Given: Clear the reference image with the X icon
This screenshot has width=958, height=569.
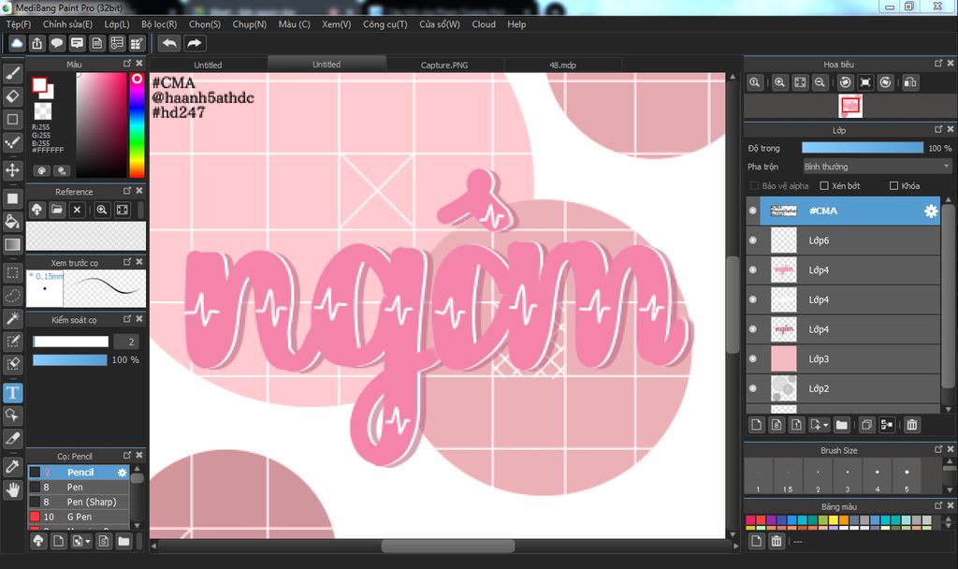Looking at the screenshot, I should click(77, 210).
